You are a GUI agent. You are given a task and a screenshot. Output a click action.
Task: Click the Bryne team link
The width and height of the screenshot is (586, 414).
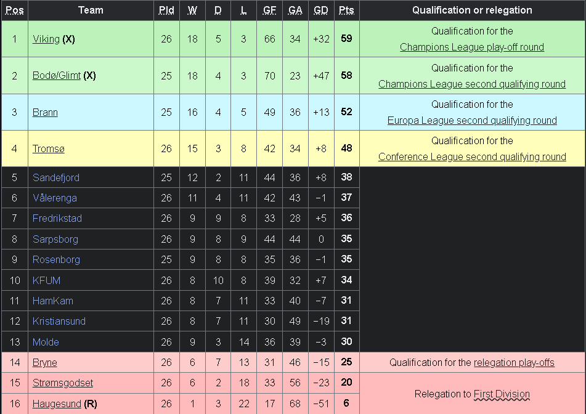click(x=45, y=362)
